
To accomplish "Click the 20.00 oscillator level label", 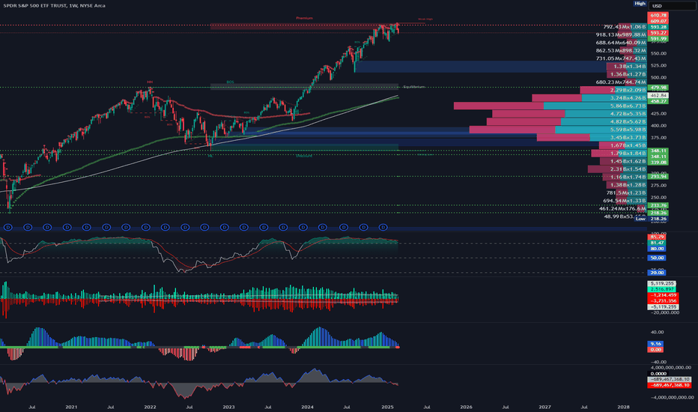I will [657, 273].
